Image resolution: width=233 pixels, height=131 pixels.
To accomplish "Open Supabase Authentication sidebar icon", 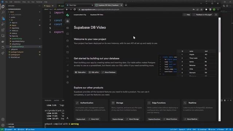I will pyautogui.click(x=68, y=47).
